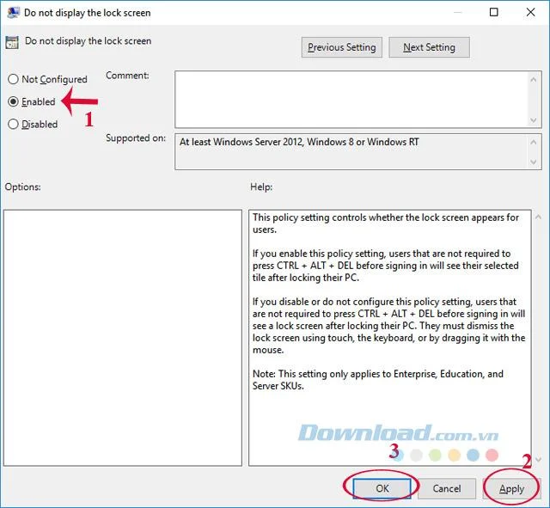Maximize the dialog window
This screenshot has width=550, height=508.
coord(493,12)
